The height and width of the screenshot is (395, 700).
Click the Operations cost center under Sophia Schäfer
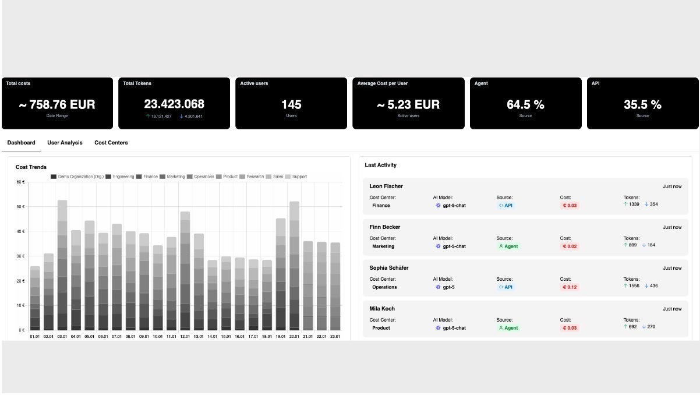(385, 287)
